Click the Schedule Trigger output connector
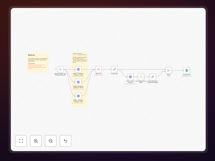 coord(63,69)
